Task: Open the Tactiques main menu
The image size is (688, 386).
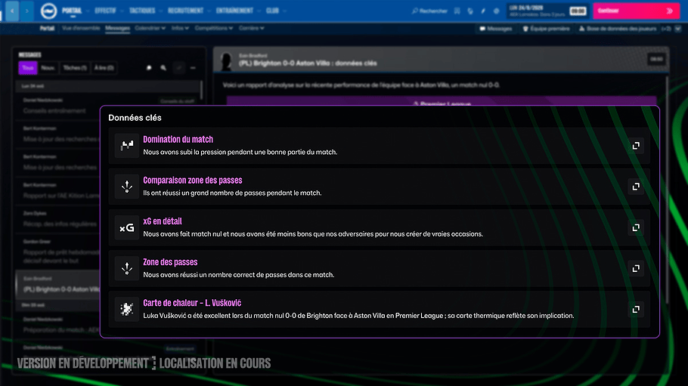Action: (142, 11)
